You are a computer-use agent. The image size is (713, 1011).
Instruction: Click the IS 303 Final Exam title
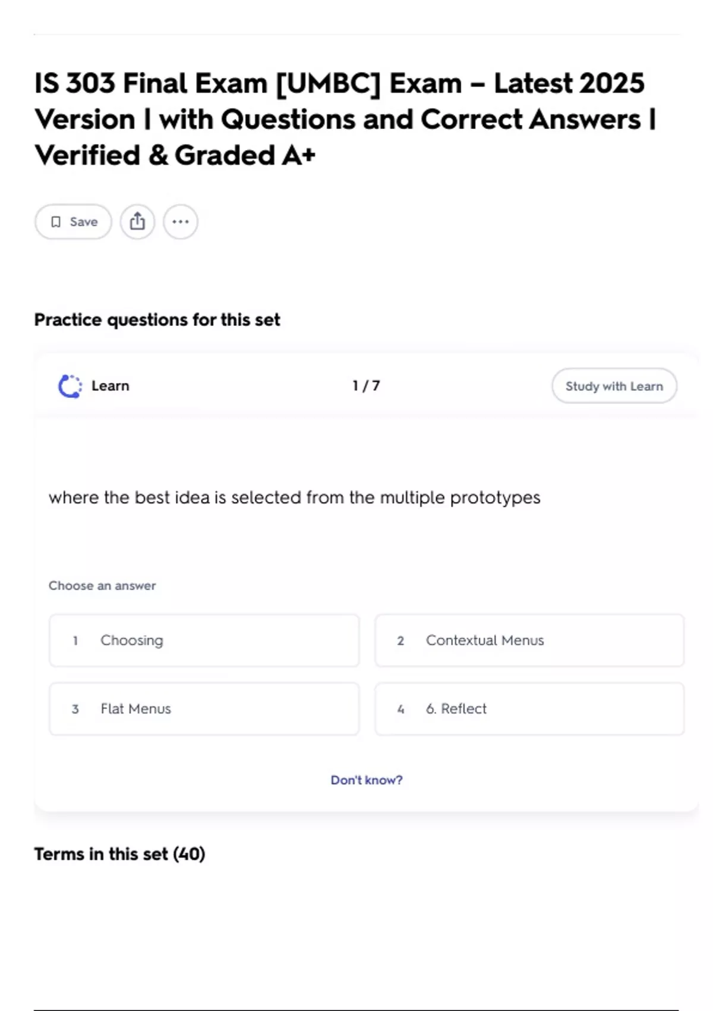[345, 119]
